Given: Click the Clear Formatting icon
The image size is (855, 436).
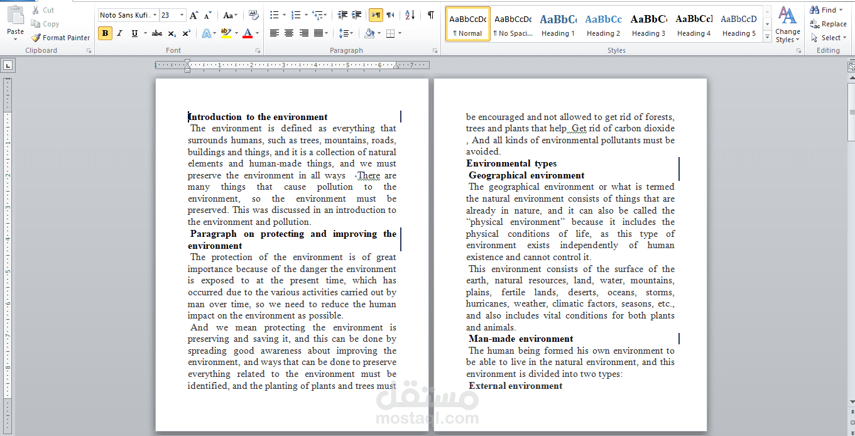Looking at the screenshot, I should click(x=253, y=15).
